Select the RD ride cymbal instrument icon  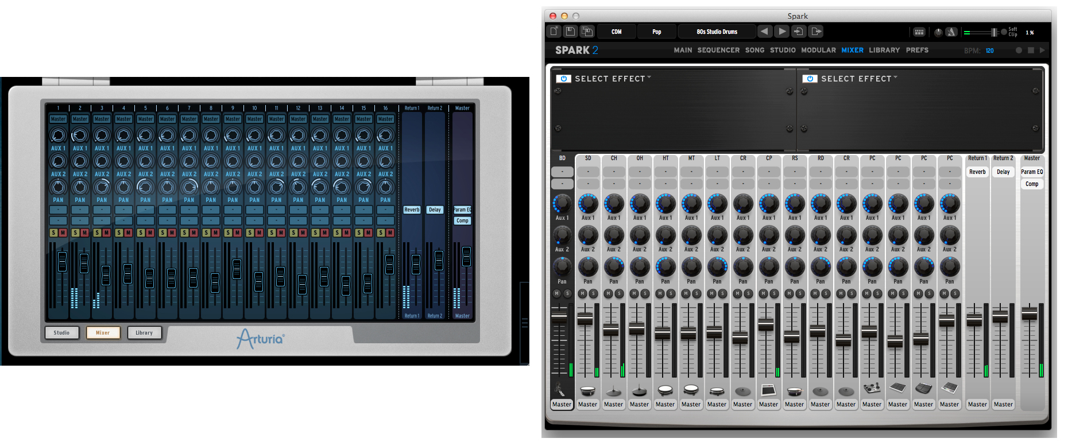click(x=820, y=391)
